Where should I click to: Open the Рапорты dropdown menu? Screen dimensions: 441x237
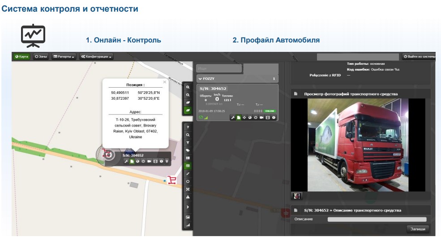pos(64,57)
